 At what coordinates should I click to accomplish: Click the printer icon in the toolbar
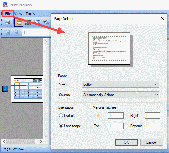coord(8,22)
